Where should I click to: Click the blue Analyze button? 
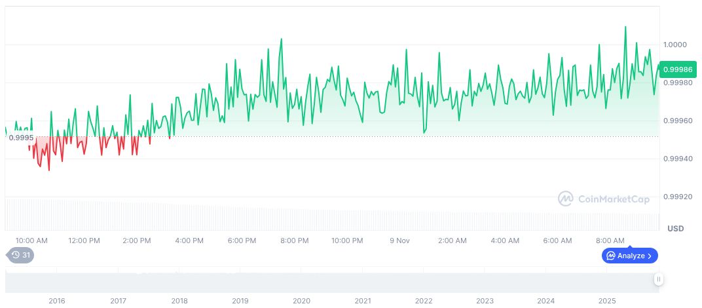[629, 256]
